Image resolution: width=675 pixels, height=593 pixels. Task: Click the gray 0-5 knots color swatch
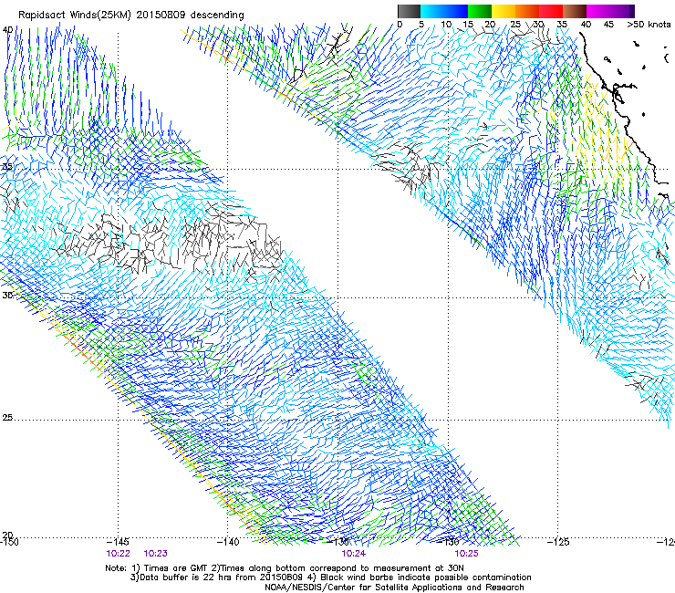pos(409,11)
